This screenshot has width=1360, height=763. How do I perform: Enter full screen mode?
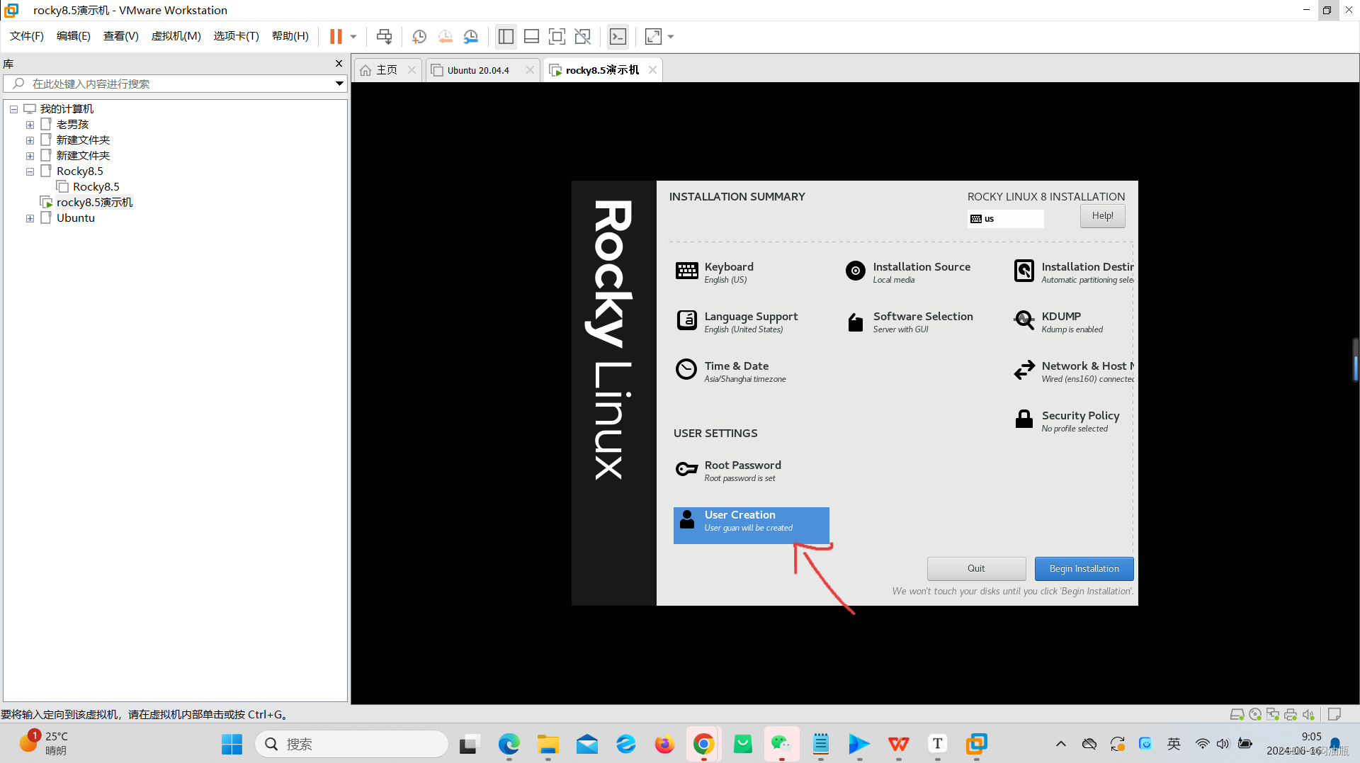557,36
